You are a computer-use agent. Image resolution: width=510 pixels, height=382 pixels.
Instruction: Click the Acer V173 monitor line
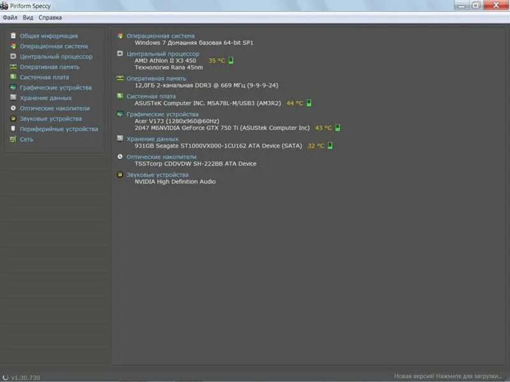(x=177, y=121)
